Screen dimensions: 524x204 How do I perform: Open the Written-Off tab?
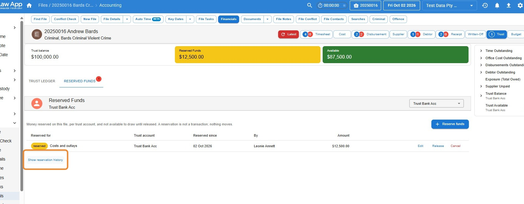pos(475,34)
